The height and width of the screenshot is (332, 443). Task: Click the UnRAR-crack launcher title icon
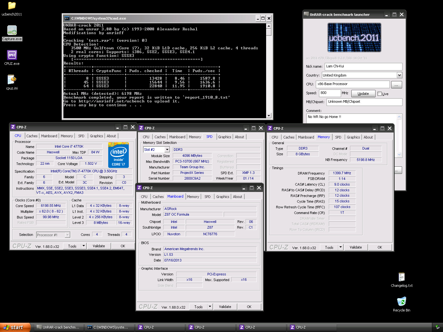point(306,14)
